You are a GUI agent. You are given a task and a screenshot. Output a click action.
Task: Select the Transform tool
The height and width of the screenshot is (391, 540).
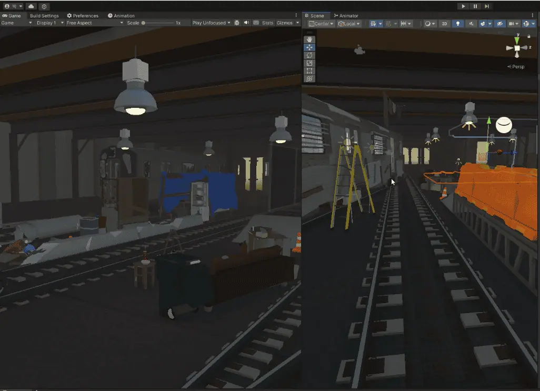click(309, 79)
